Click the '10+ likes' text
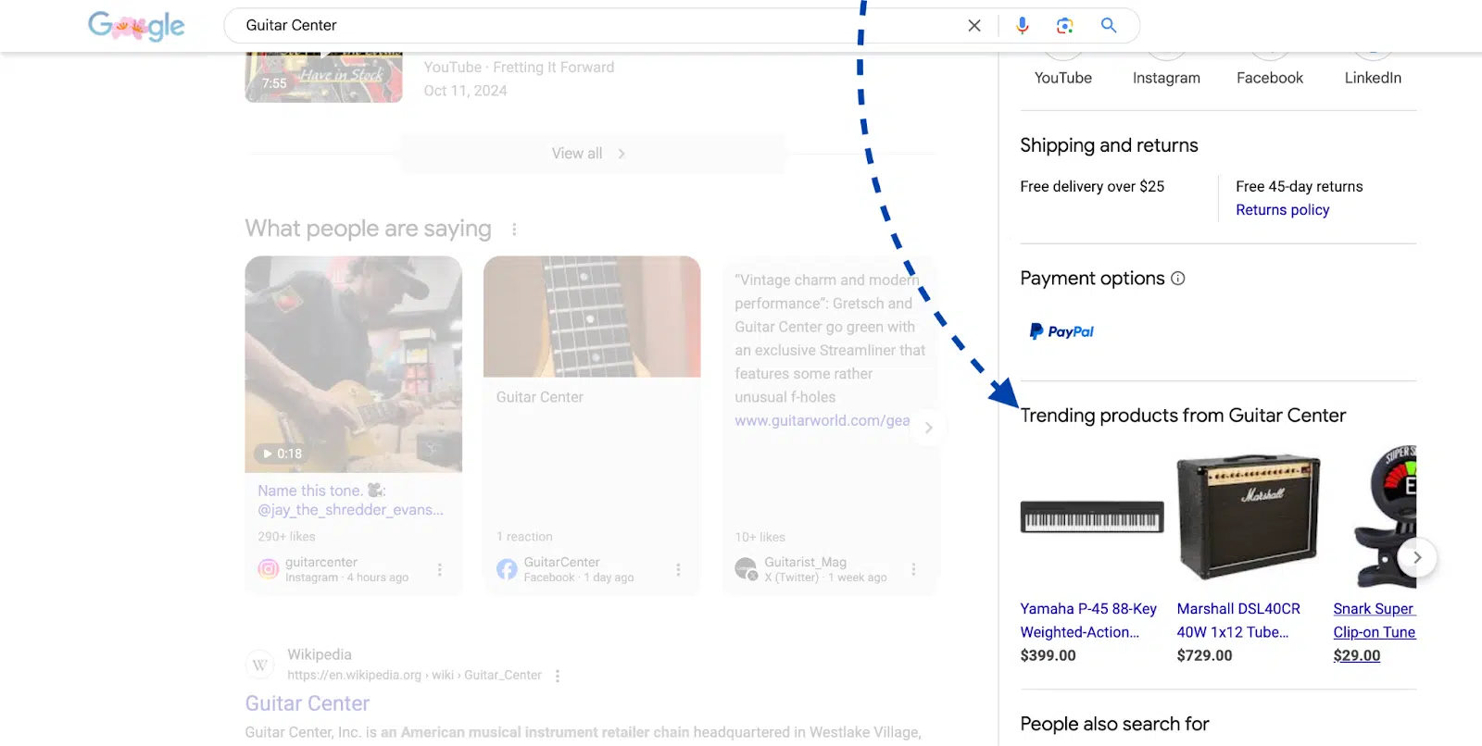 coord(760,537)
